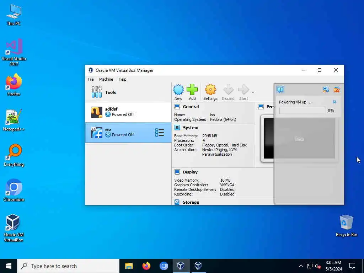This screenshot has width=364, height=273.
Task: Click the muted volume tray icon
Action: (x=318, y=266)
